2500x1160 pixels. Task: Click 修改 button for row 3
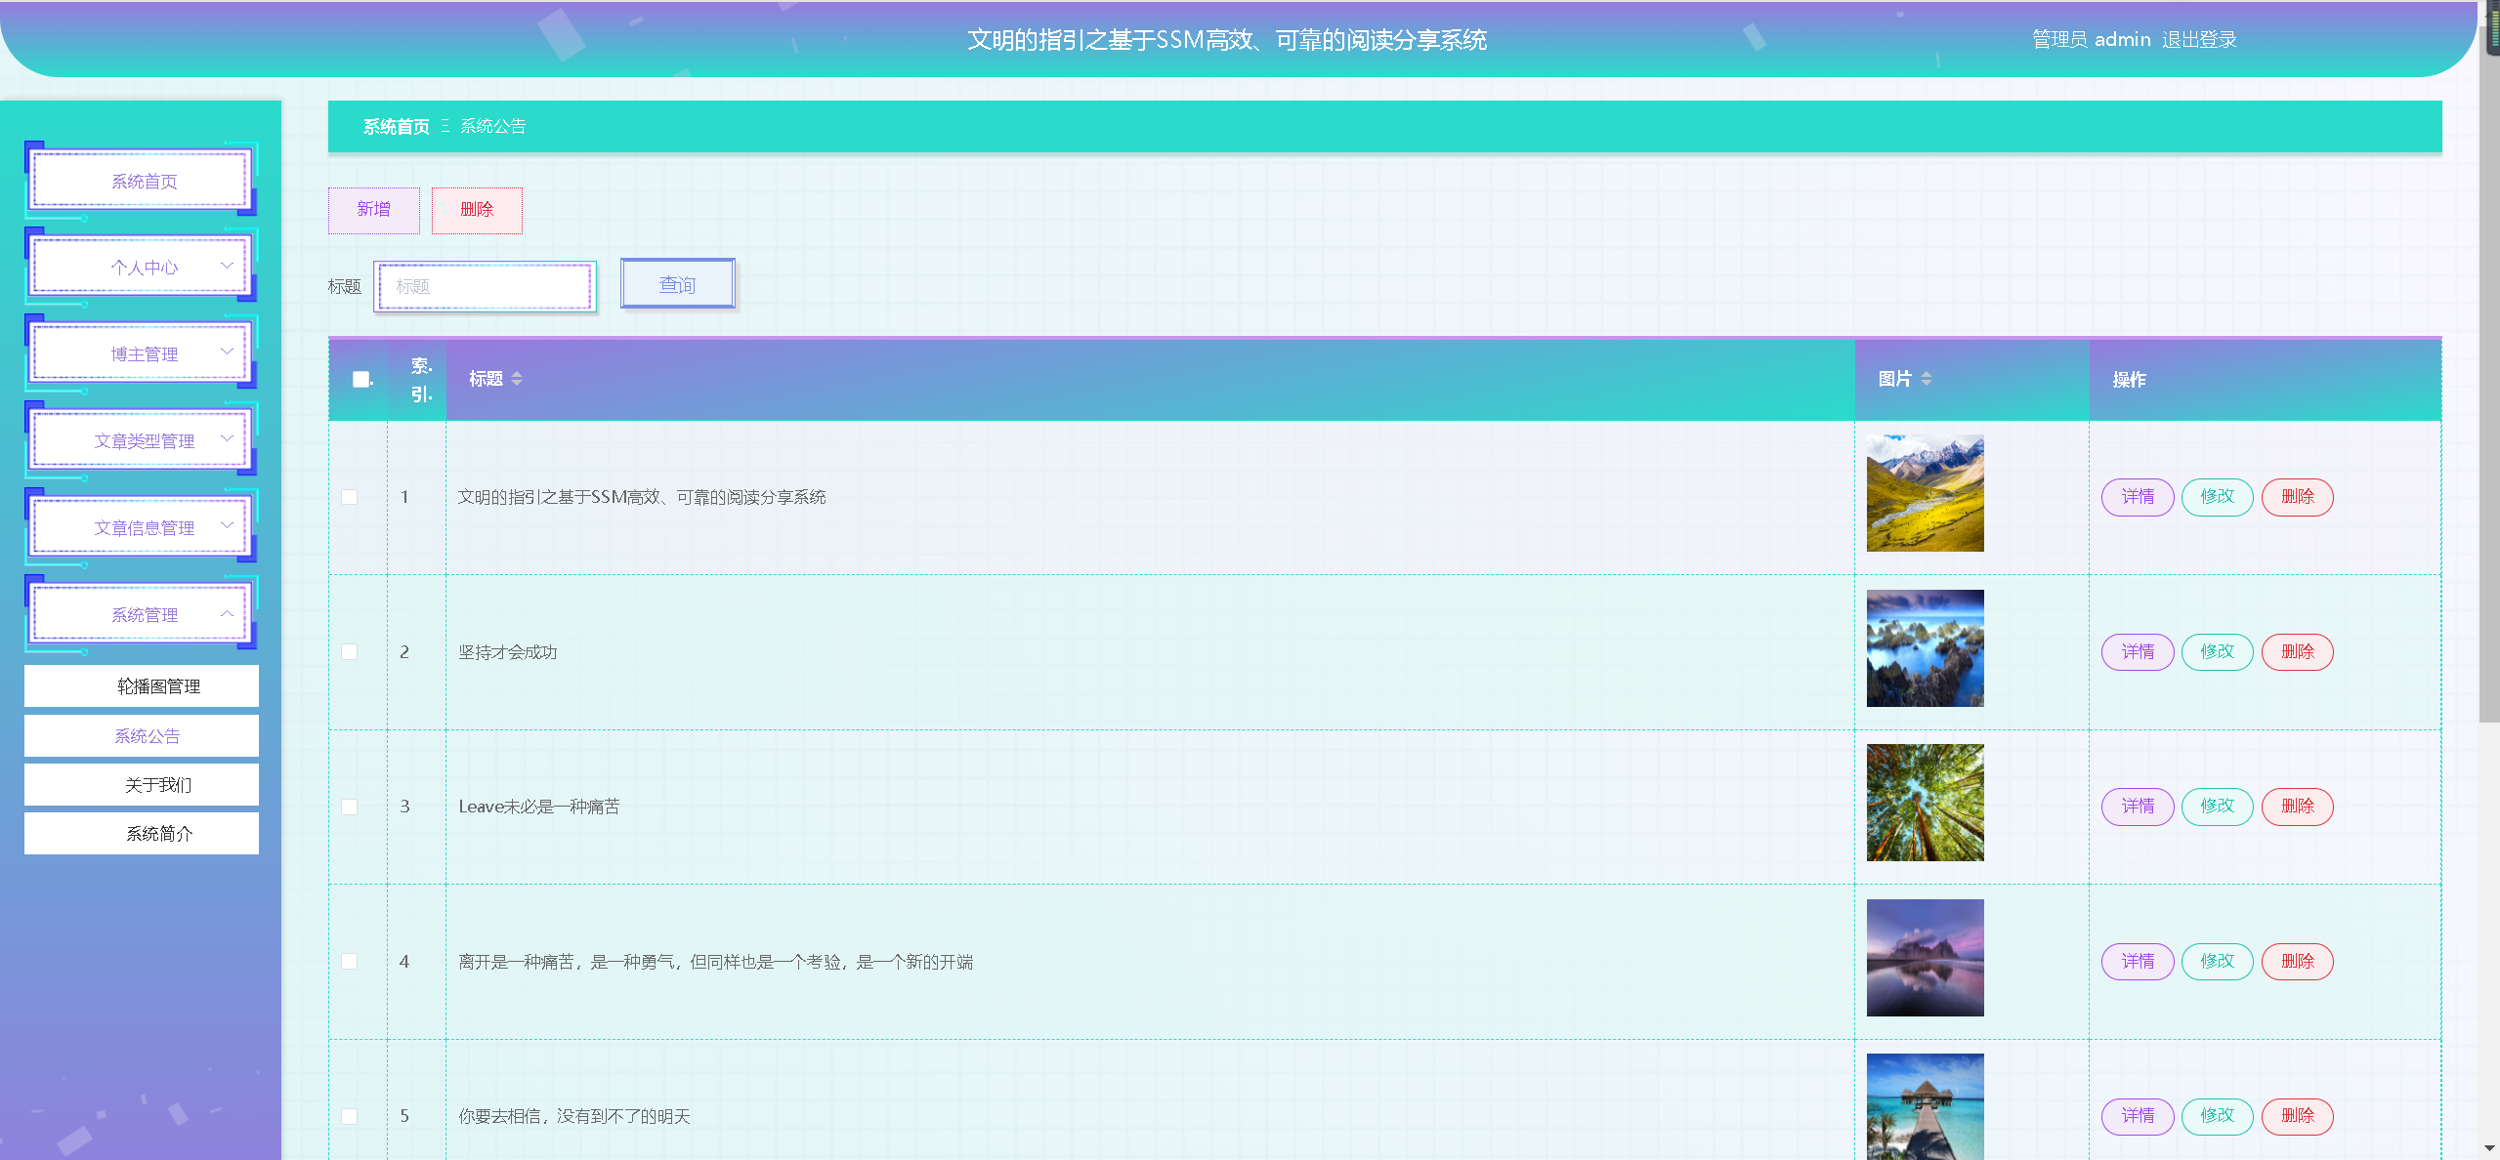point(2216,807)
